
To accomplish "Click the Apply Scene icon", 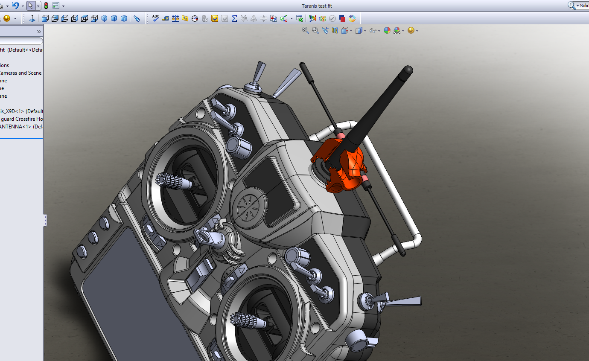I will click(397, 30).
